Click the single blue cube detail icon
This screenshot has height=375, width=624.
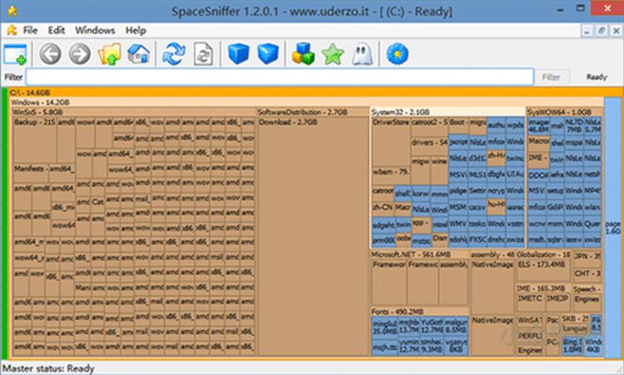point(239,55)
